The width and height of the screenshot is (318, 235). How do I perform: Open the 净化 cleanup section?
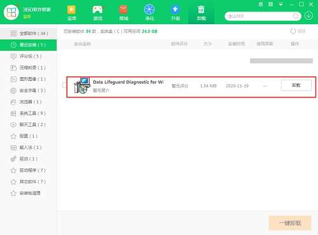[149, 13]
